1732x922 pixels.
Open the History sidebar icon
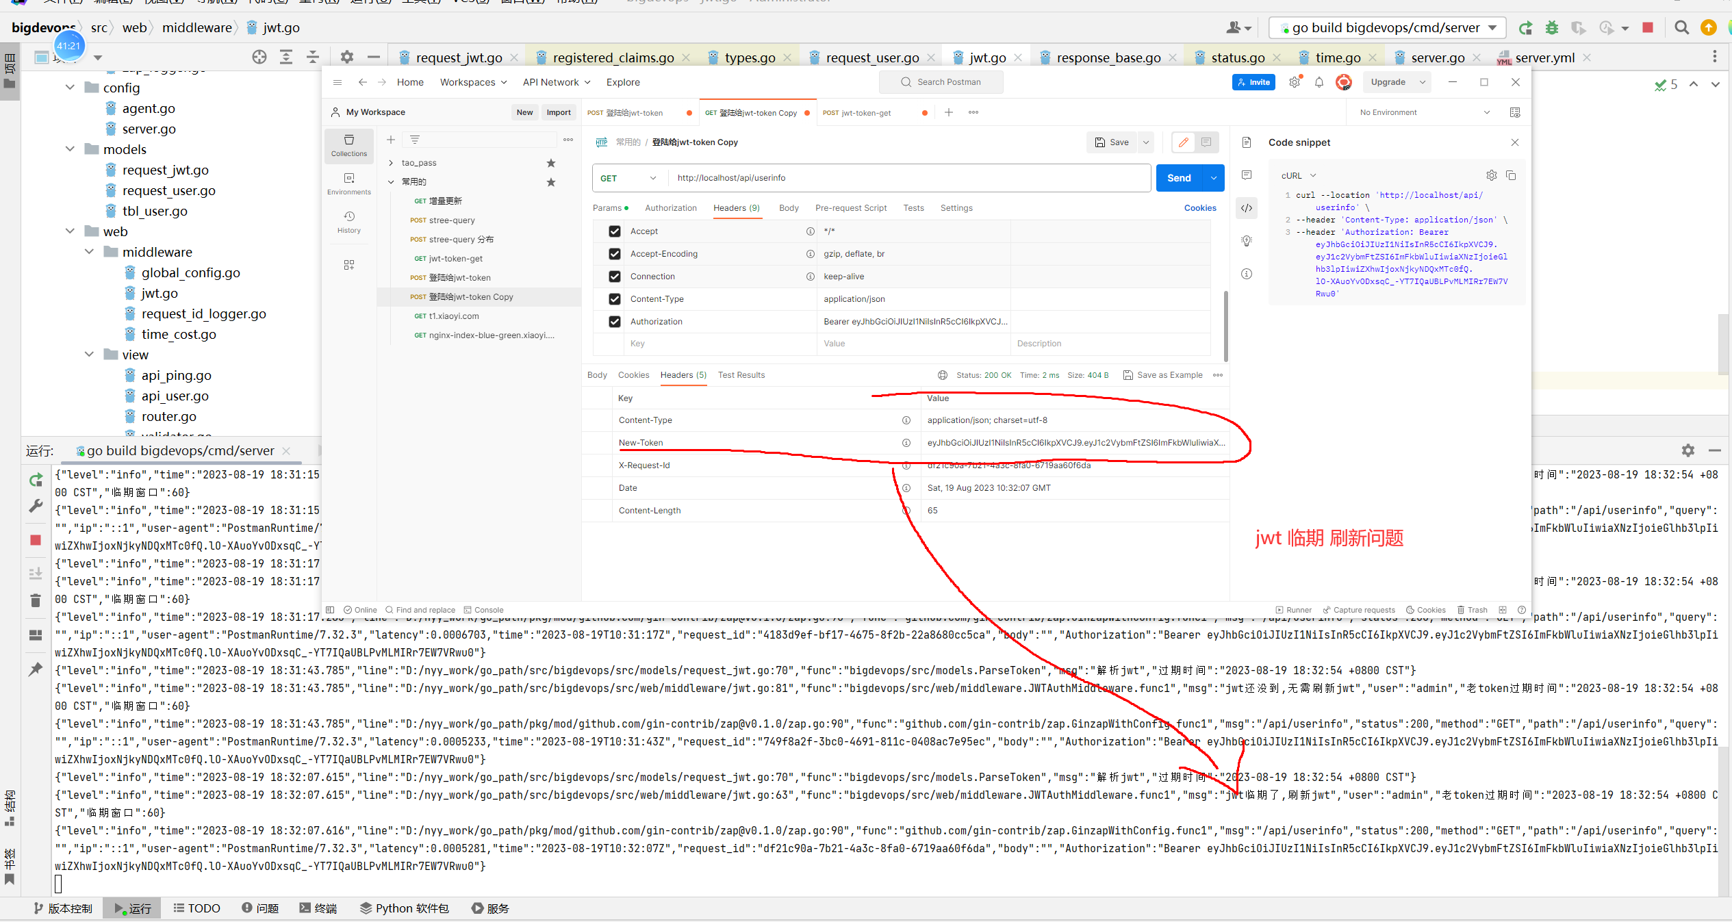pos(348,221)
